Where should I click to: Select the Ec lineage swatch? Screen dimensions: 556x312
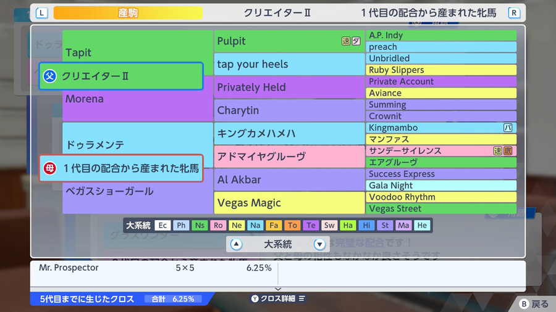[162, 225]
